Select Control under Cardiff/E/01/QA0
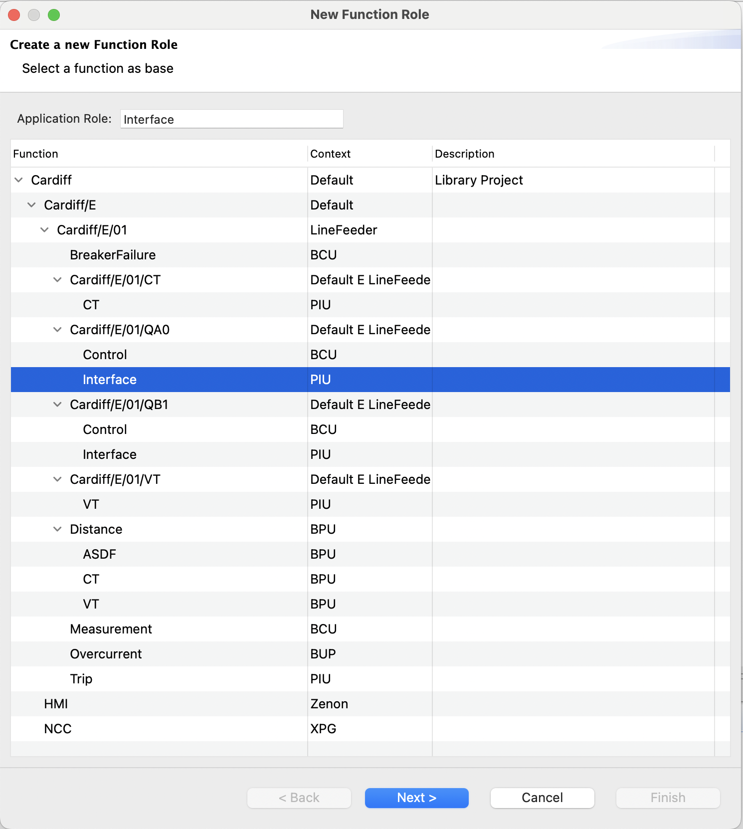Viewport: 743px width, 829px height. [371, 355]
